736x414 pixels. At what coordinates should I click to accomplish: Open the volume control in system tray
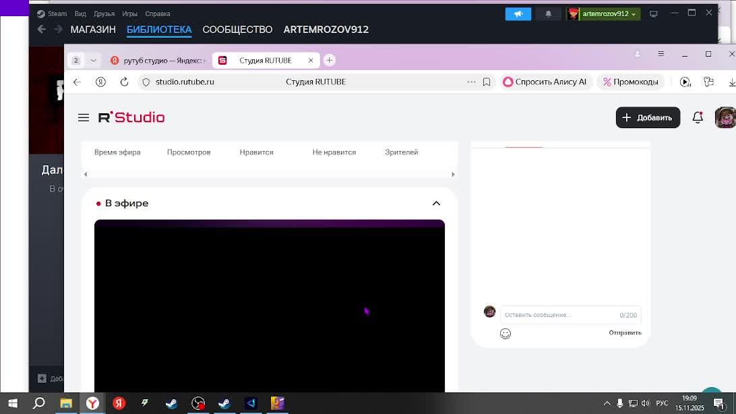point(646,403)
